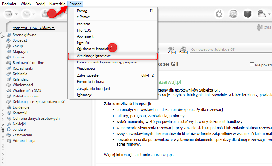Viewport: 272px width, 166px height.
Task: Click the globe icon in top toolbar
Action: click(233, 14)
